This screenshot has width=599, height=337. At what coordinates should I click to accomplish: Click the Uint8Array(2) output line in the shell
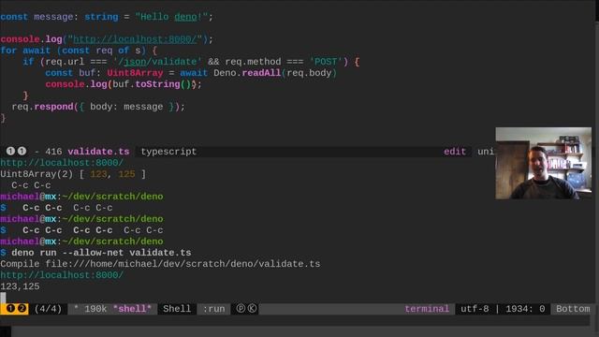pyautogui.click(x=73, y=174)
